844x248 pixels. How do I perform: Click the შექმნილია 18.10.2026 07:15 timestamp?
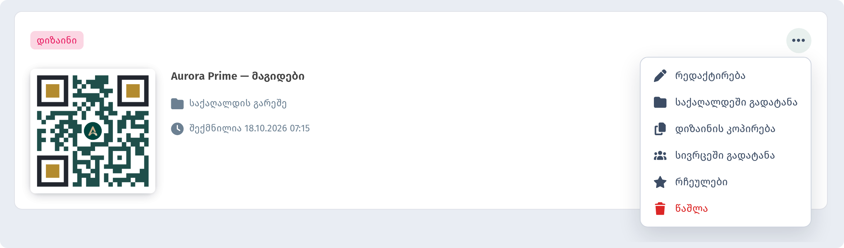tap(250, 128)
